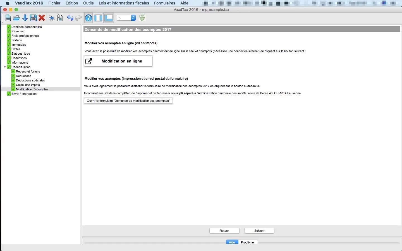Toggle the Déductions spéciales checkmark
Image resolution: width=402 pixels, height=251 pixels.
(x=13, y=80)
